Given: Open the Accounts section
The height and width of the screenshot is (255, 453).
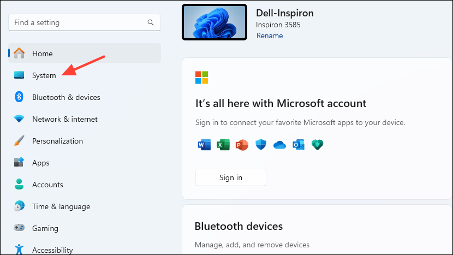Looking at the screenshot, I should pos(47,185).
